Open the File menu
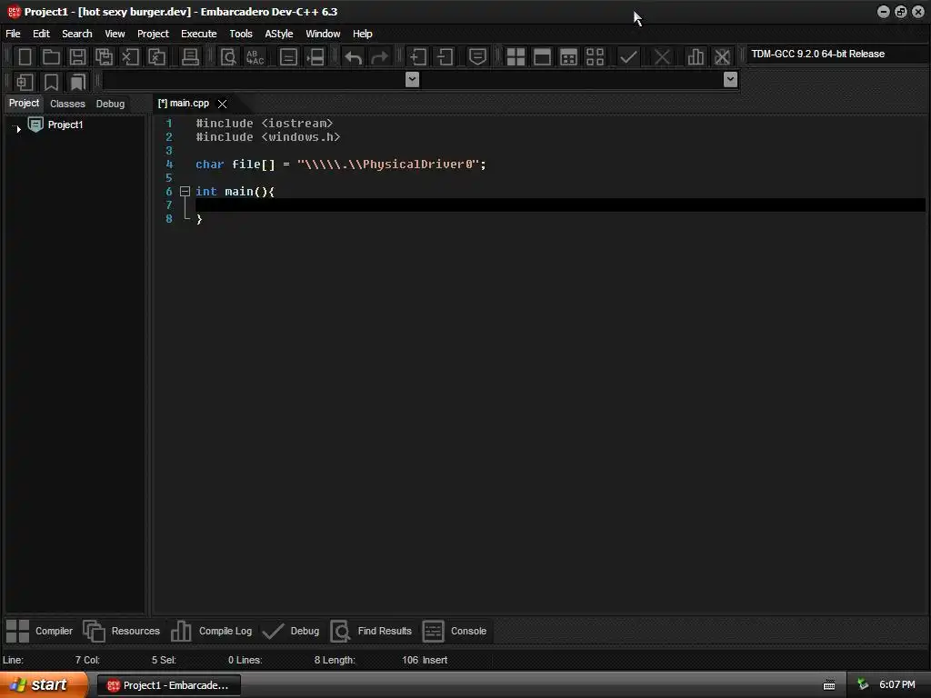Image resolution: width=931 pixels, height=698 pixels. (x=13, y=34)
